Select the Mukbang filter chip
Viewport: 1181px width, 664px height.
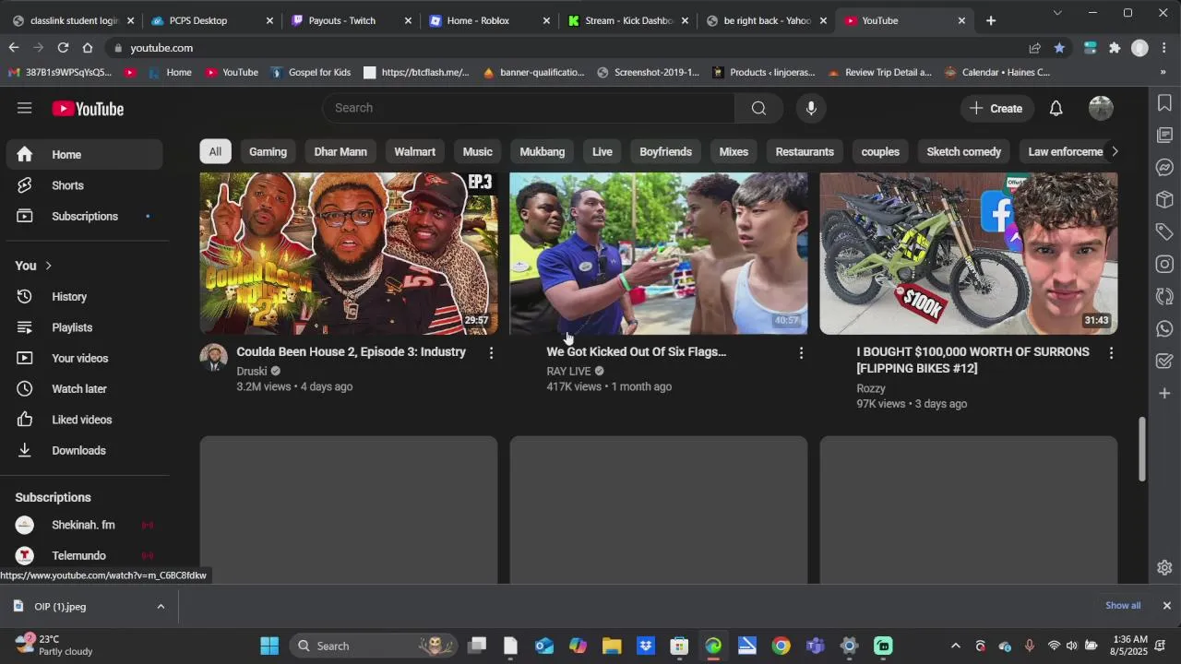pyautogui.click(x=543, y=151)
